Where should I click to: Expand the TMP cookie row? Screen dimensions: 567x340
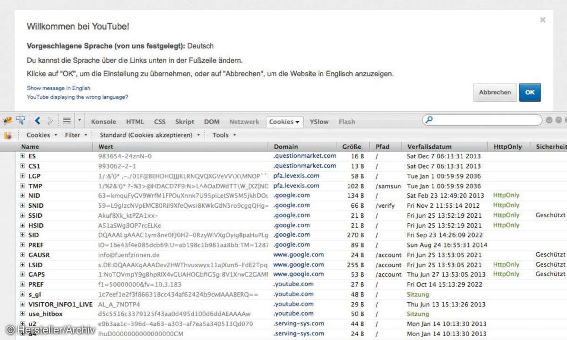pyautogui.click(x=22, y=186)
